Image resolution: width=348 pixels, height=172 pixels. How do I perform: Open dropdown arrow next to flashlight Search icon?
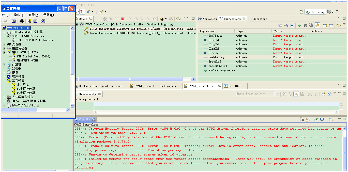click(105, 12)
